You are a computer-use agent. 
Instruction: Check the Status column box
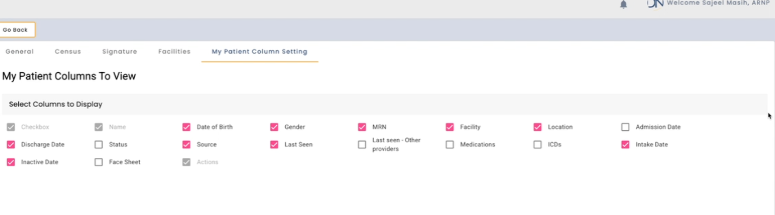[99, 145]
